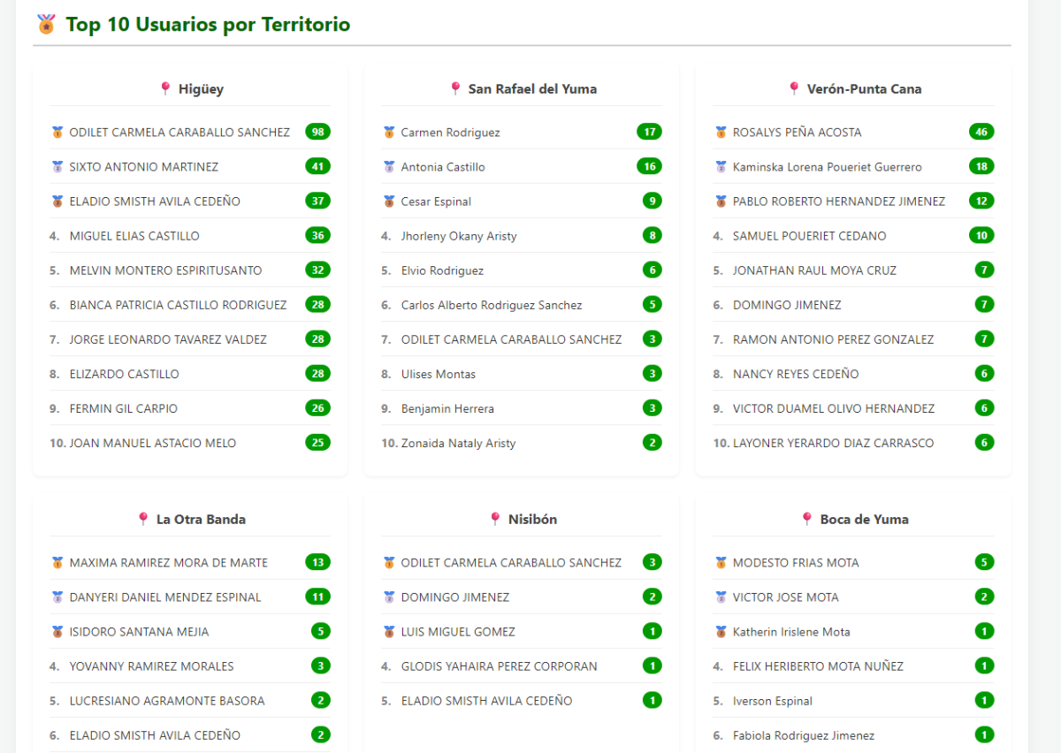Open Kaminska Lorena Poueriet Guerrero entry
The image size is (1061, 753).
coord(827,167)
